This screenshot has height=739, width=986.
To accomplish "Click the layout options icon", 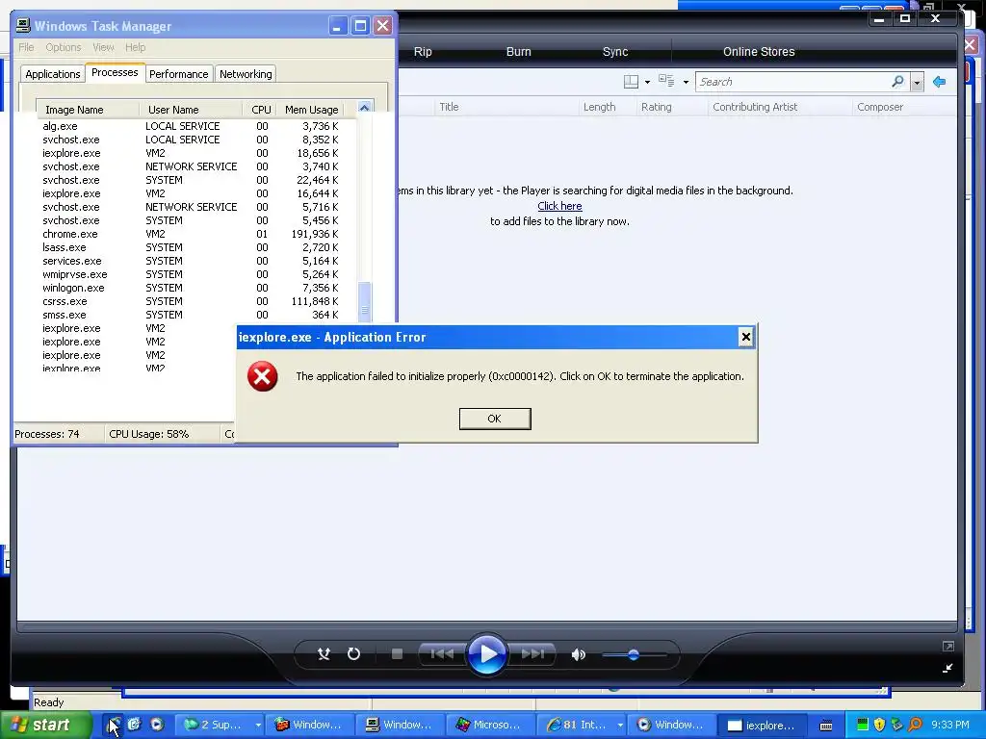I will click(x=632, y=82).
